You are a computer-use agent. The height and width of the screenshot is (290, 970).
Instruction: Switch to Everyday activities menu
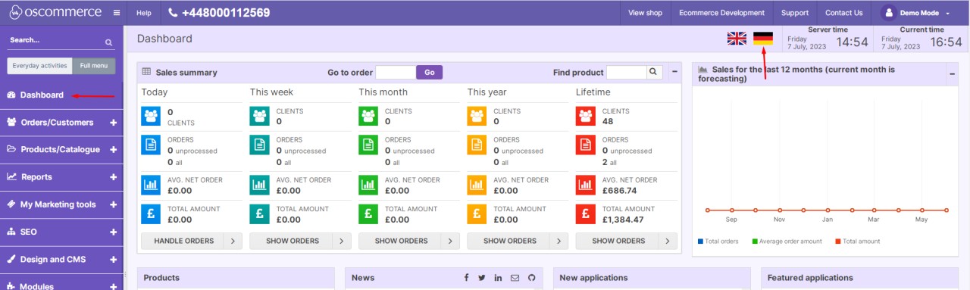coord(40,66)
